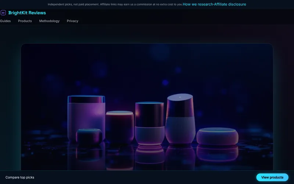Image resolution: width=294 pixels, height=184 pixels.
Task: Click the smart speakers hero image
Action: (x=147, y=107)
